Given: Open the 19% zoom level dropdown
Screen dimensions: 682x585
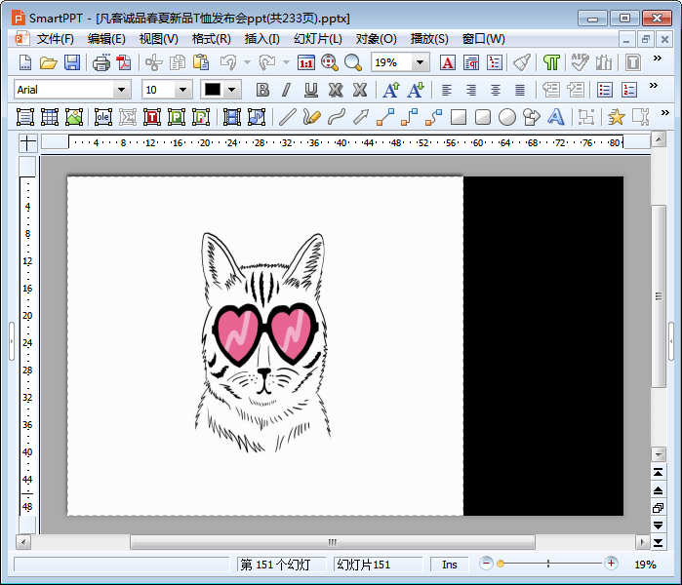Looking at the screenshot, I should point(421,62).
